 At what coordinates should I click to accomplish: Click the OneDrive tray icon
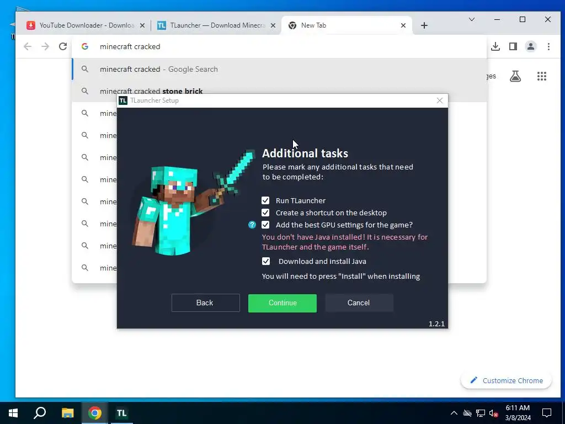click(x=467, y=413)
